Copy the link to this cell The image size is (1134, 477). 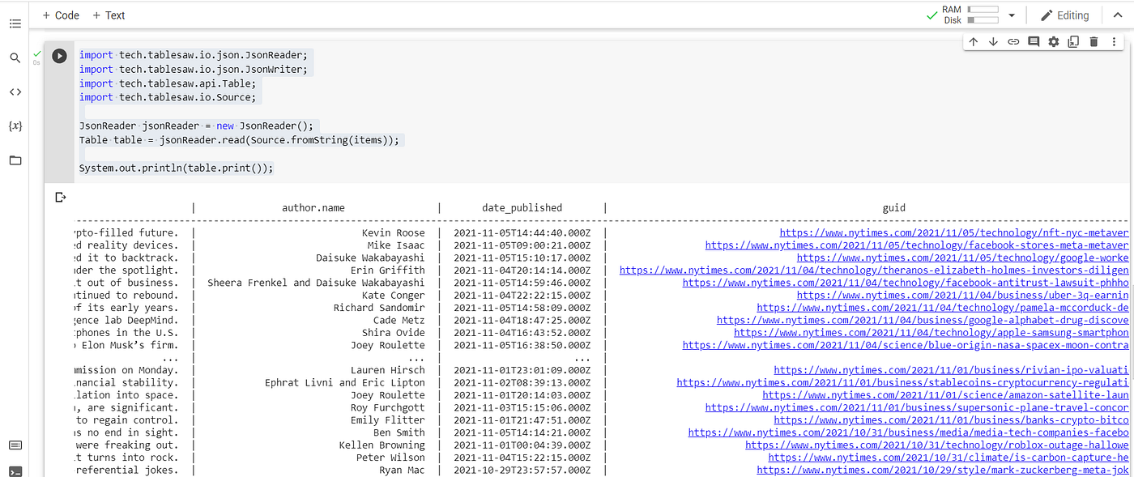(1013, 40)
